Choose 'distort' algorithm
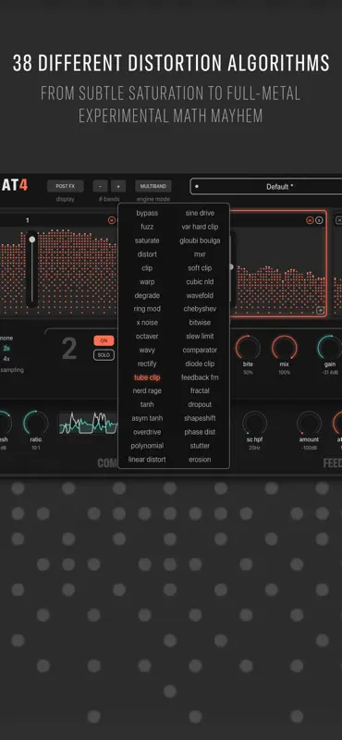The image size is (342, 740). [x=147, y=254]
